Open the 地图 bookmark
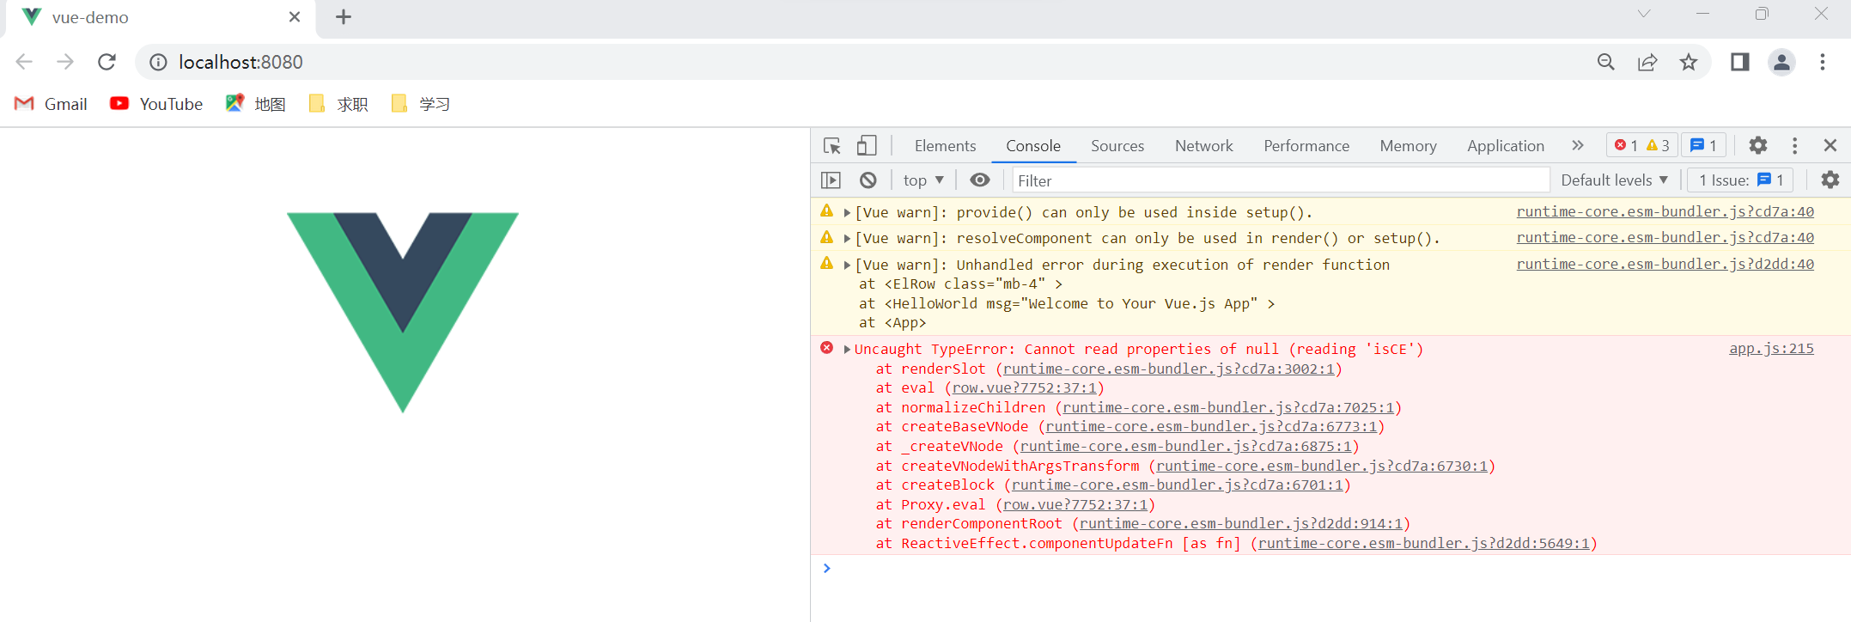Screen dimensions: 1851x622 point(255,104)
